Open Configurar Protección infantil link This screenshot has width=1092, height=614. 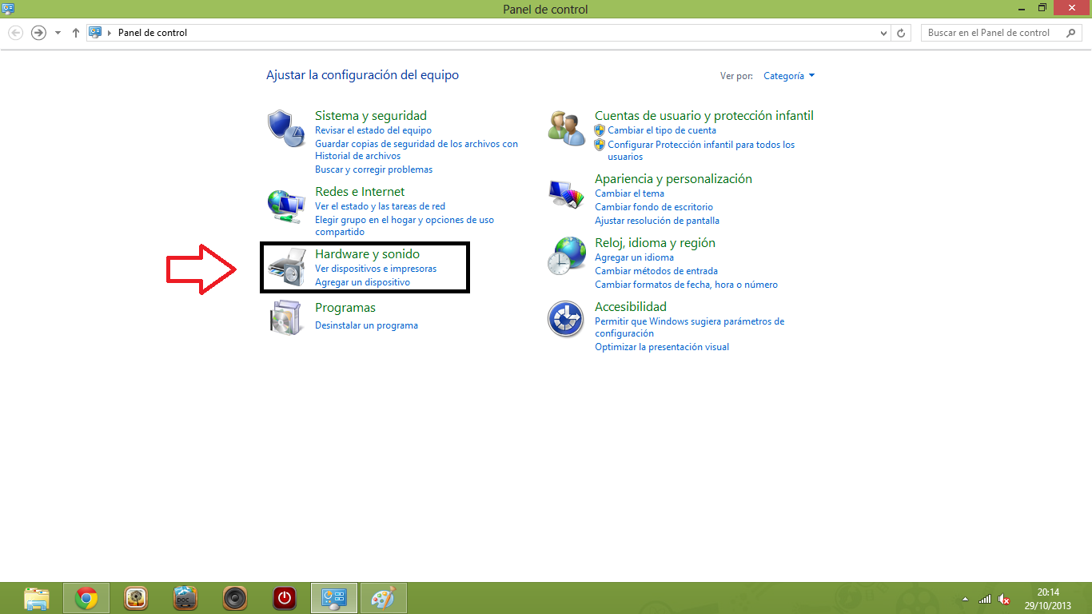coord(701,150)
